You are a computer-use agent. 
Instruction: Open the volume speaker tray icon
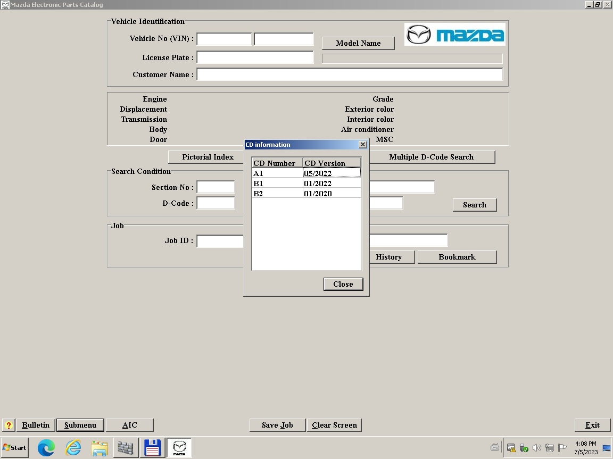pyautogui.click(x=537, y=448)
